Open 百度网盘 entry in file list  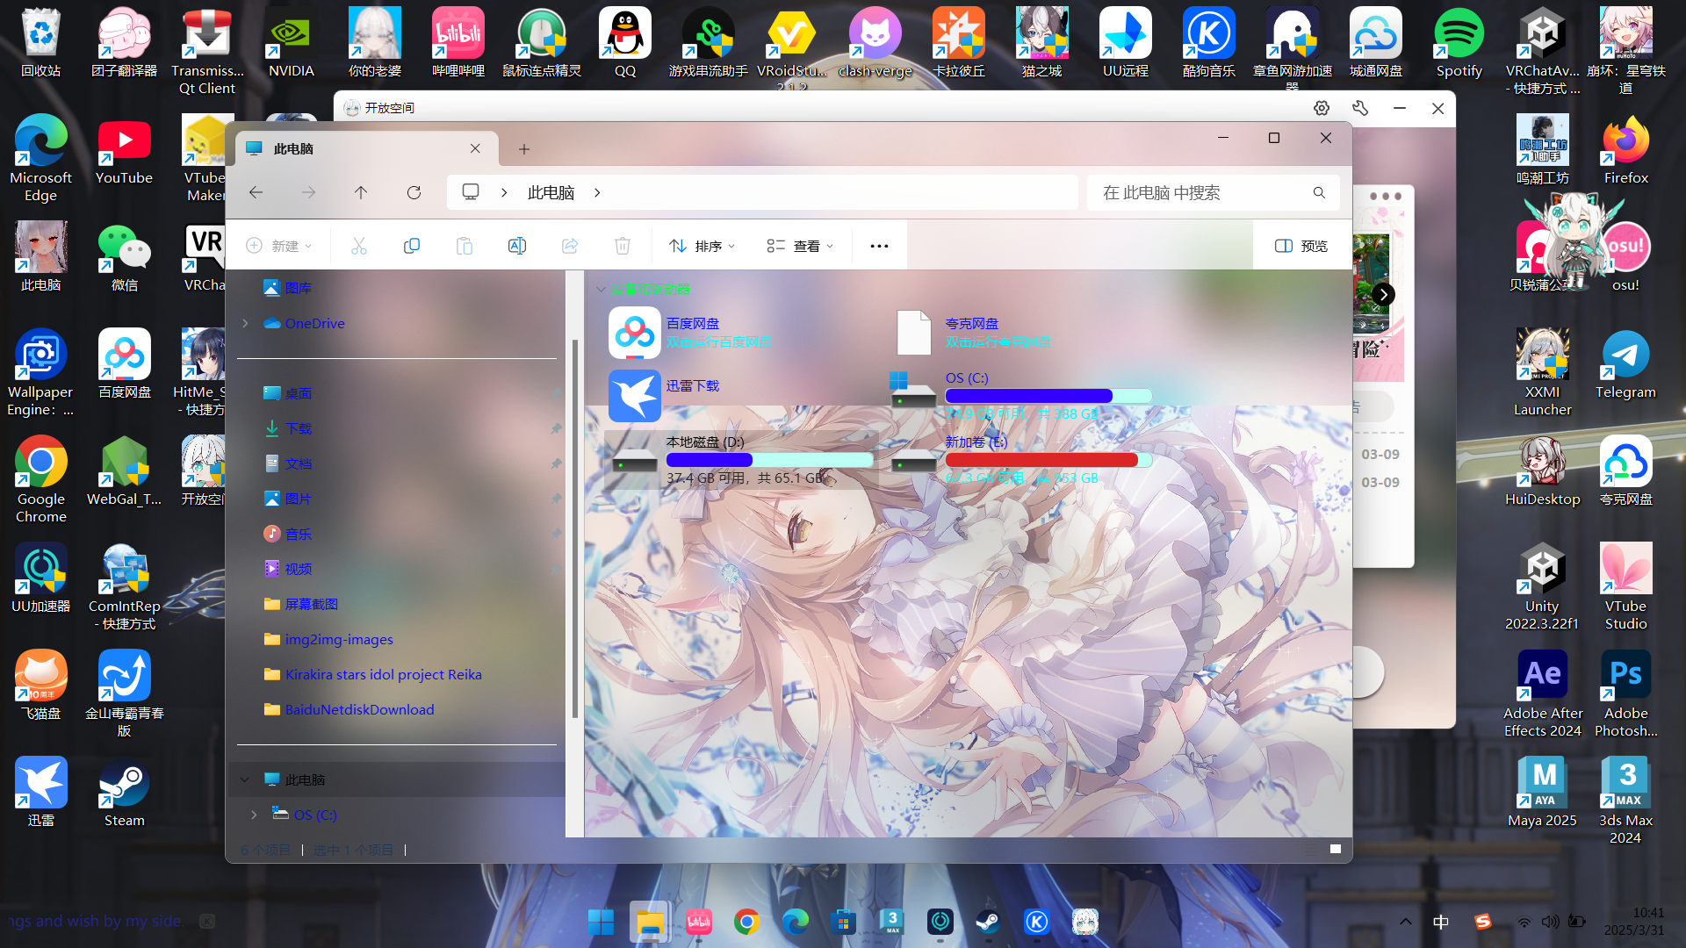692,324
